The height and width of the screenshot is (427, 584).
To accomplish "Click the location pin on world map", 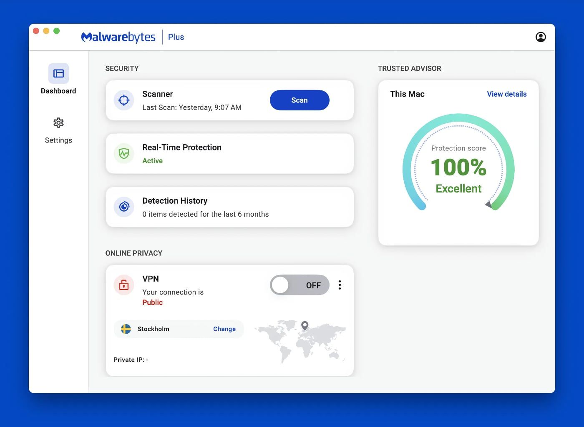I will [305, 326].
